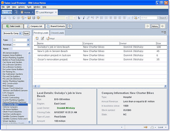Click the Company List button
This screenshot has width=170, height=131.
(x=34, y=26)
